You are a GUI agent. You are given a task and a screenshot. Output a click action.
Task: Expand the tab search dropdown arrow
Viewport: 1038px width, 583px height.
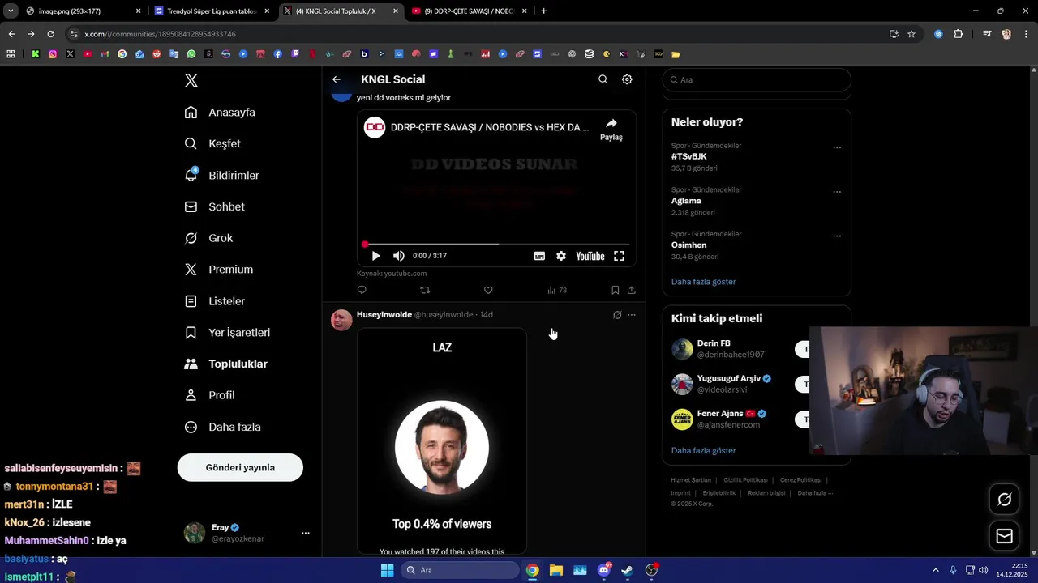click(11, 11)
